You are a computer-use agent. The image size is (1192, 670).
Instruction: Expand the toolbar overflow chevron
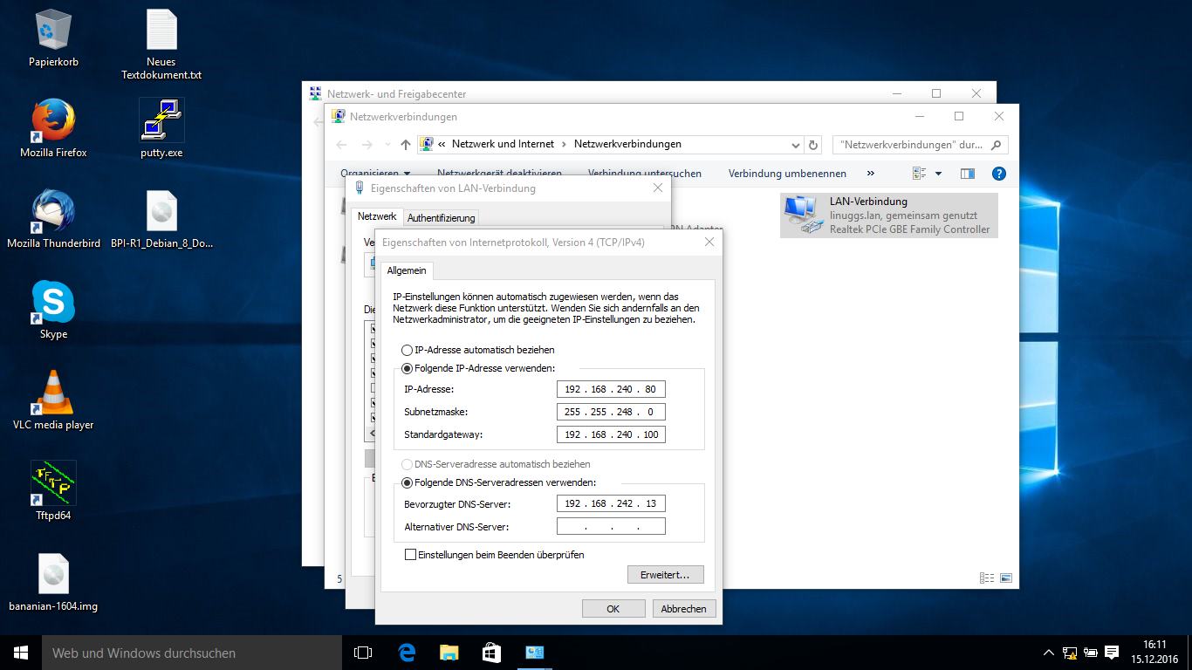(870, 174)
